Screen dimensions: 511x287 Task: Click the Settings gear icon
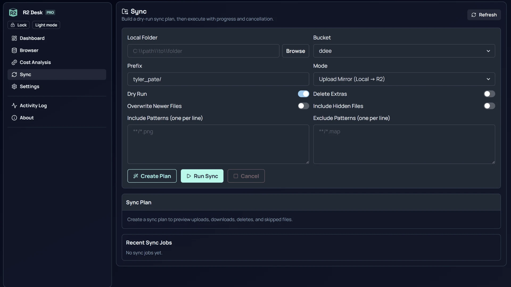[x=14, y=87]
